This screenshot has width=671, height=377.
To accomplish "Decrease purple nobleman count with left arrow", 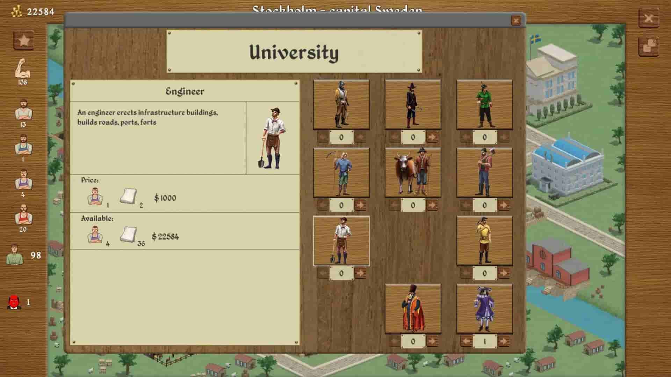I will (466, 341).
